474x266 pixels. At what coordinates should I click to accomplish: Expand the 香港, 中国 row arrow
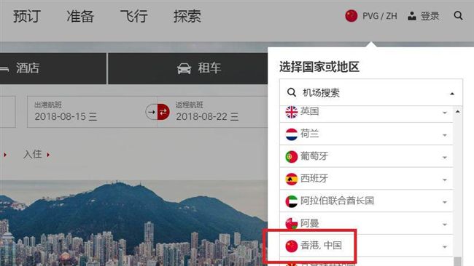[445, 247]
